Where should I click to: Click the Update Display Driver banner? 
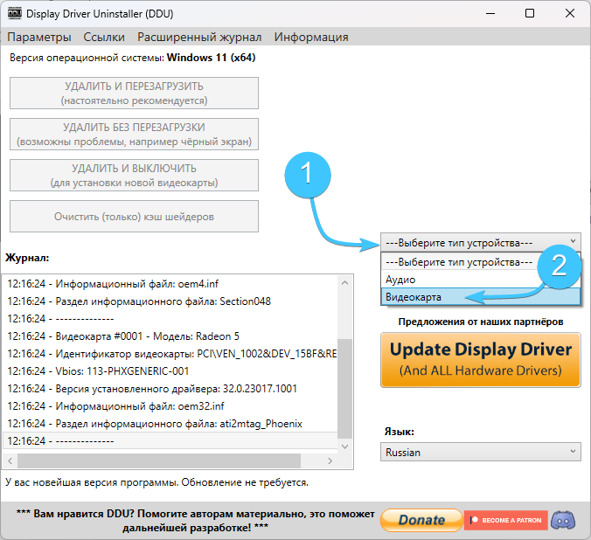[x=480, y=359]
